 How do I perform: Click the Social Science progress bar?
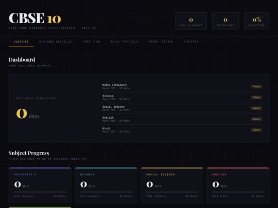(x=172, y=192)
